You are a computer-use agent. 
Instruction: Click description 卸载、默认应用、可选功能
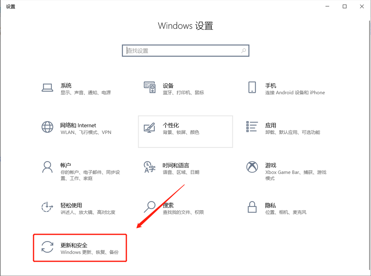292,132
